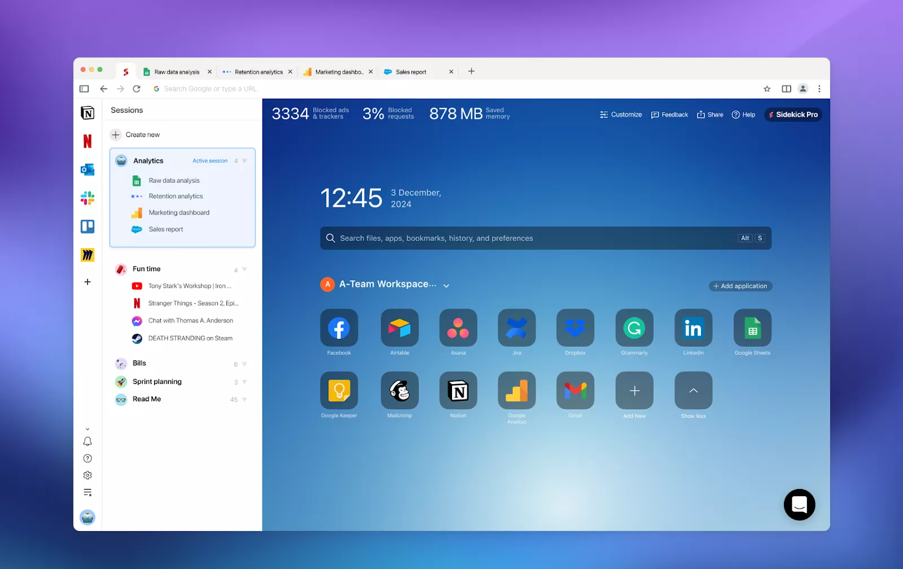Viewport: 903px width, 569px height.
Task: Click the notifications bell icon
Action: [87, 442]
